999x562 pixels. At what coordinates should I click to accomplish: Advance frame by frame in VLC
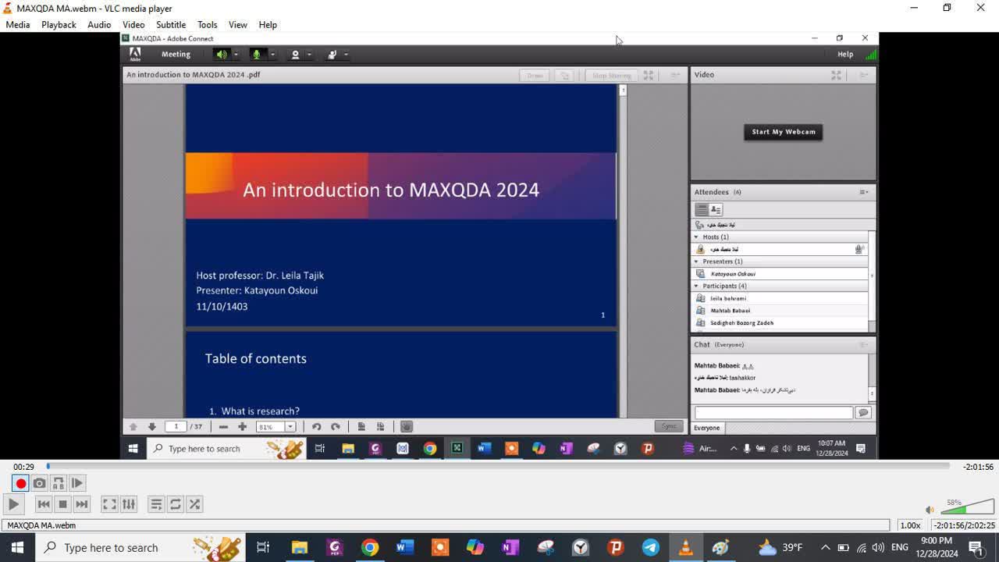tap(77, 483)
